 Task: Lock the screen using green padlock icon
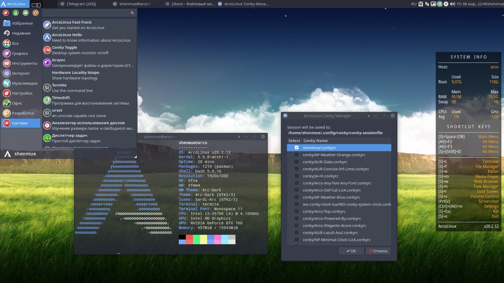(x=15, y=13)
